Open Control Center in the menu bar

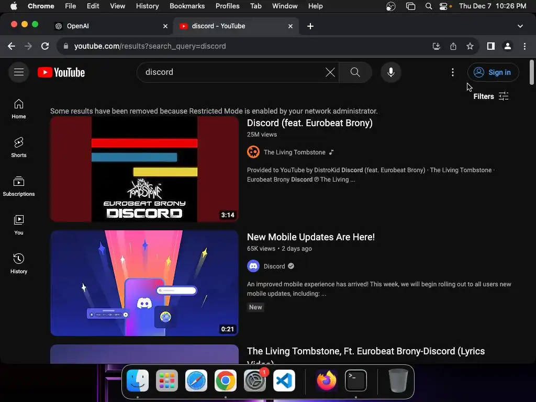pyautogui.click(x=443, y=6)
